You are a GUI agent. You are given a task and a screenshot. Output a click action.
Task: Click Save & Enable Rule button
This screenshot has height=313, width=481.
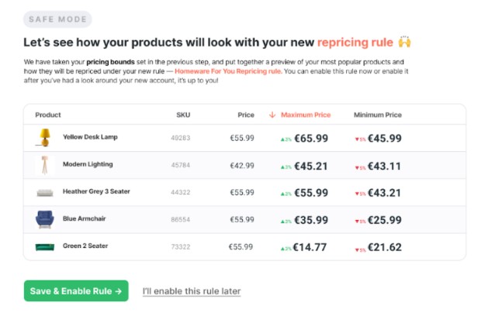(76, 291)
